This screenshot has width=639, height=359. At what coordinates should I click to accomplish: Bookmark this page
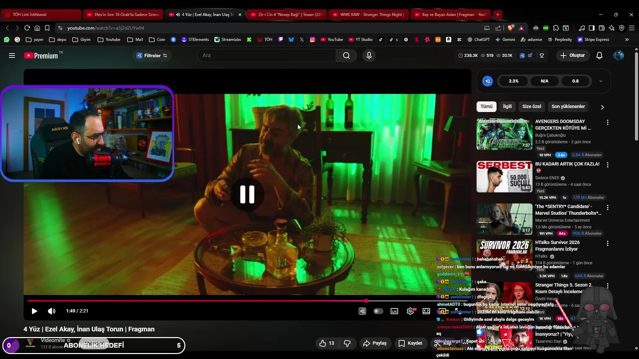click(47, 28)
